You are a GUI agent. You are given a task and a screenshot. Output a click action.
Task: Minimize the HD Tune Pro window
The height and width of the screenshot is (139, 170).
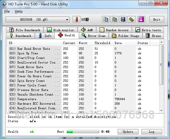click(143, 3)
